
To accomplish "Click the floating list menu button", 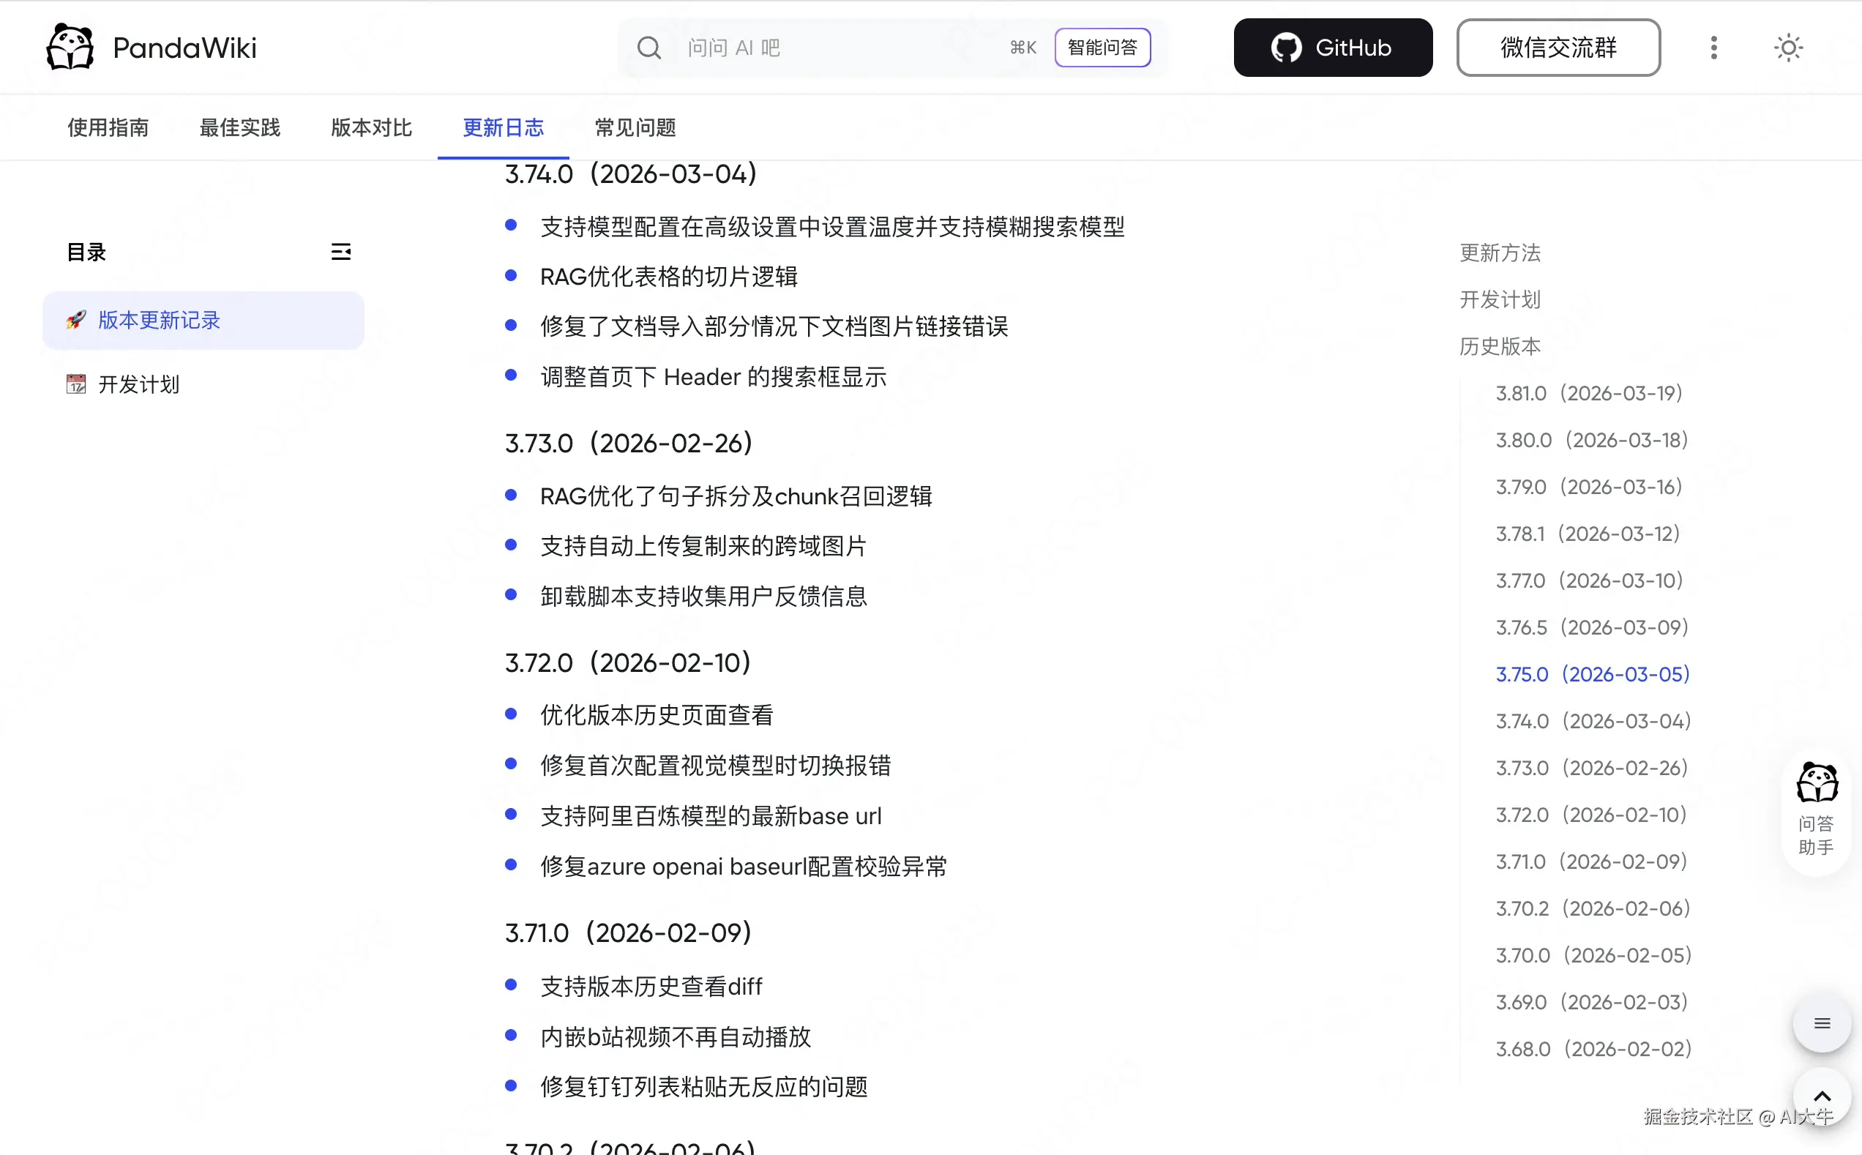I will [x=1822, y=1023].
